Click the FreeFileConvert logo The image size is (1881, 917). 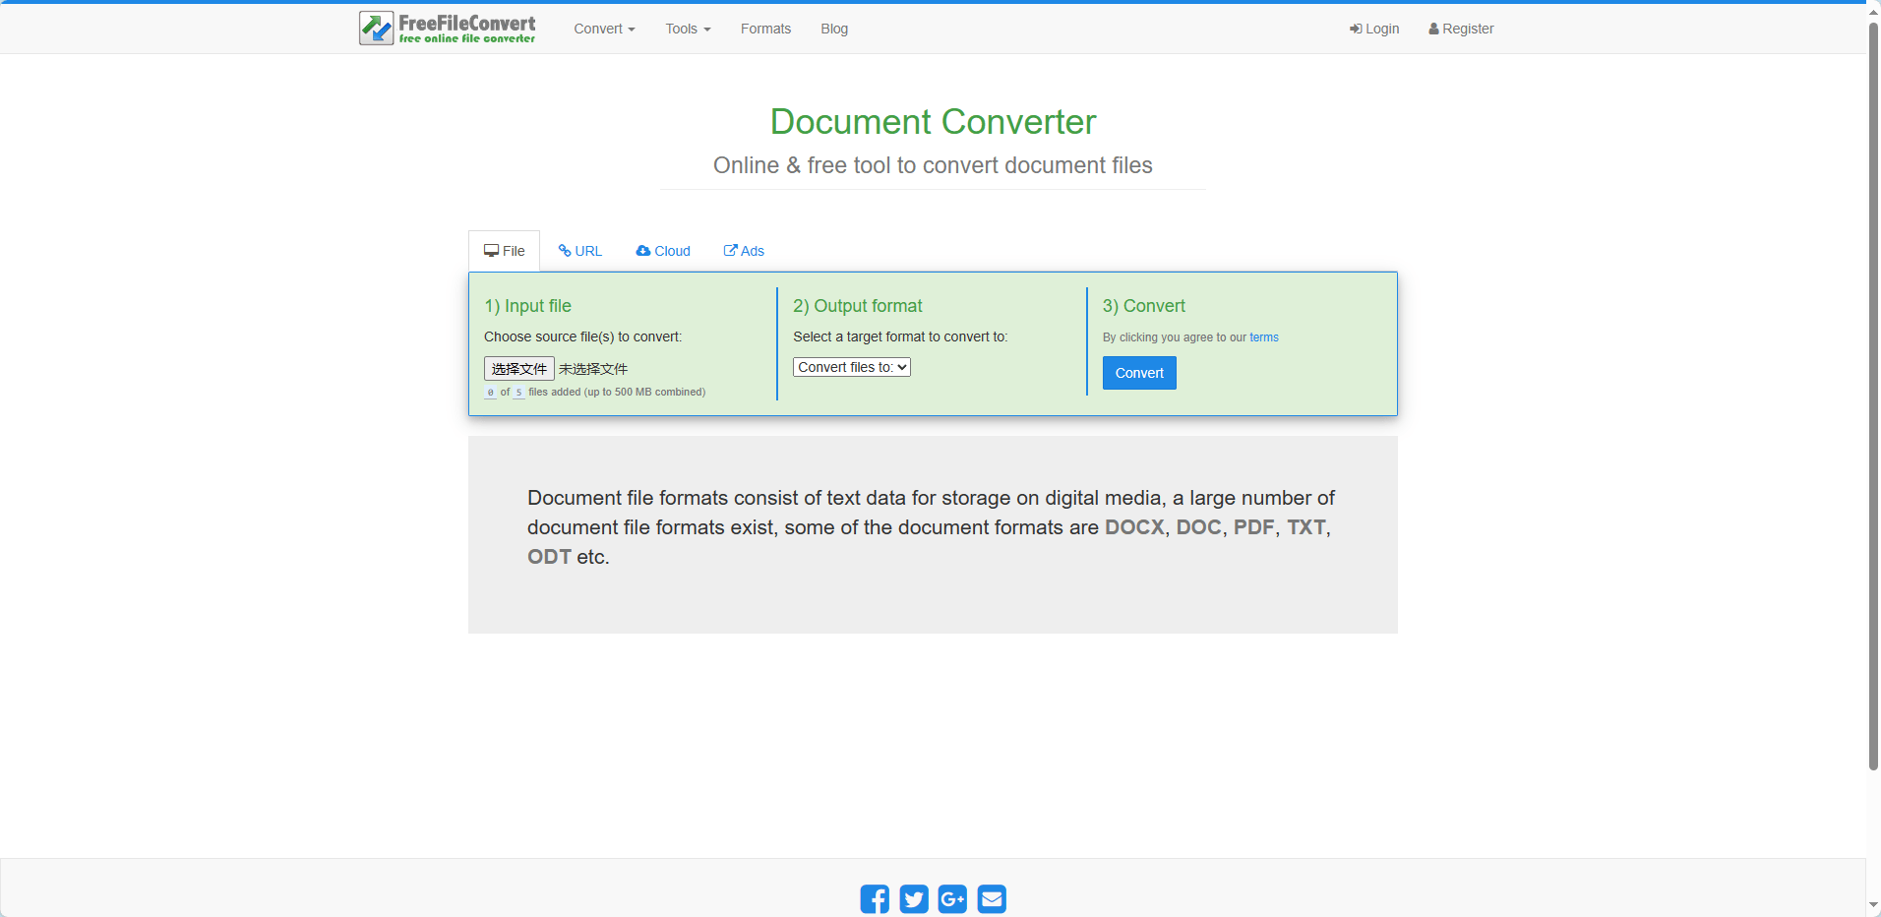[448, 29]
